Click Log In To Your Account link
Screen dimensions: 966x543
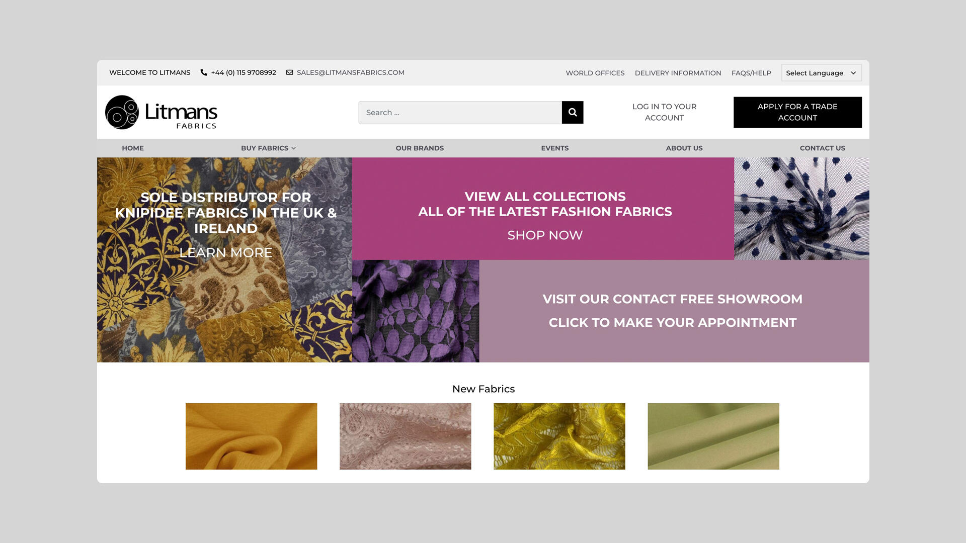(x=664, y=112)
